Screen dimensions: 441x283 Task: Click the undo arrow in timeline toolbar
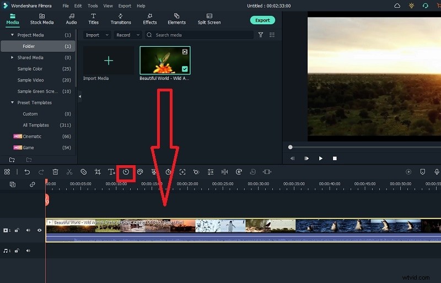pyautogui.click(x=27, y=172)
